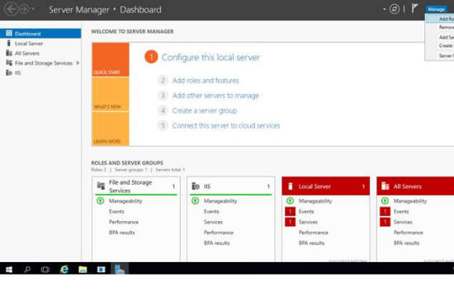Click Manageability status icon in All Servers tile
Viewport: 454px width, 305px height.
click(385, 200)
